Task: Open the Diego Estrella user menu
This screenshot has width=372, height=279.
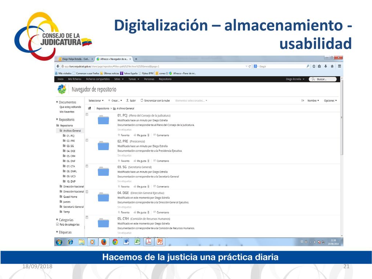Action: pyautogui.click(x=295, y=79)
